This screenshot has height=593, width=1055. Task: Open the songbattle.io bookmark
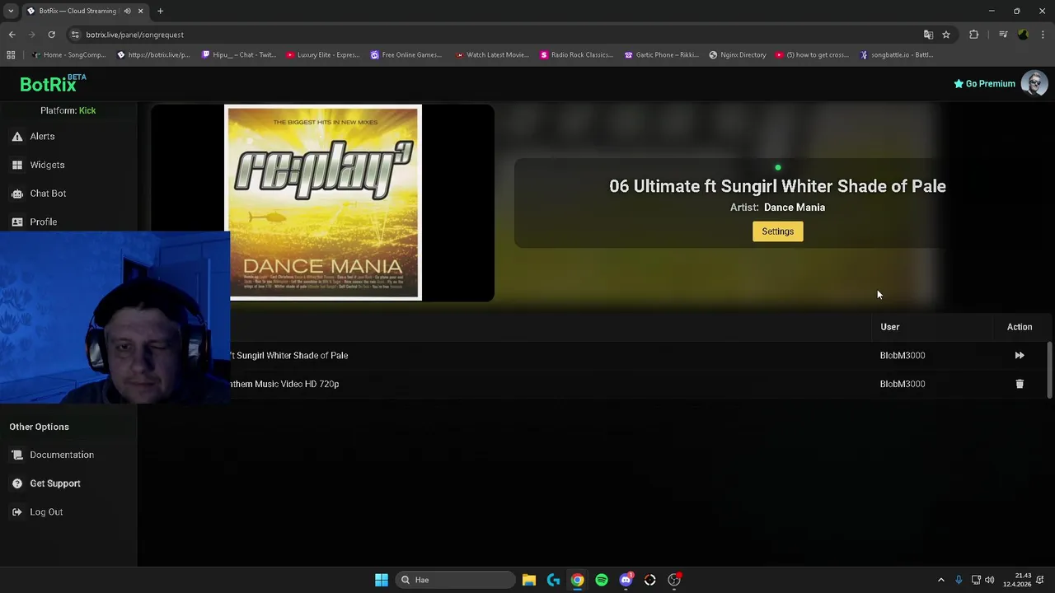897,55
